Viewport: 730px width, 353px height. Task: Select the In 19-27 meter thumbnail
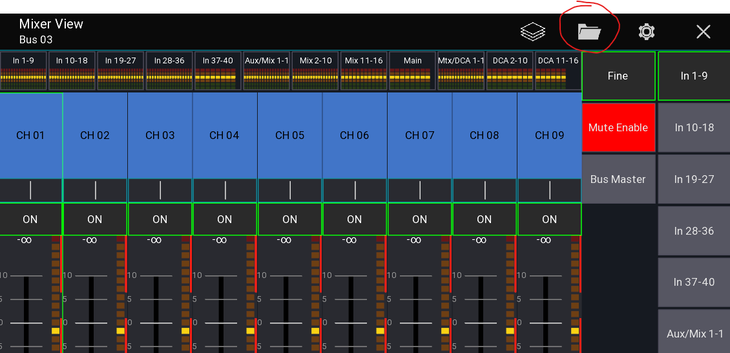(121, 70)
